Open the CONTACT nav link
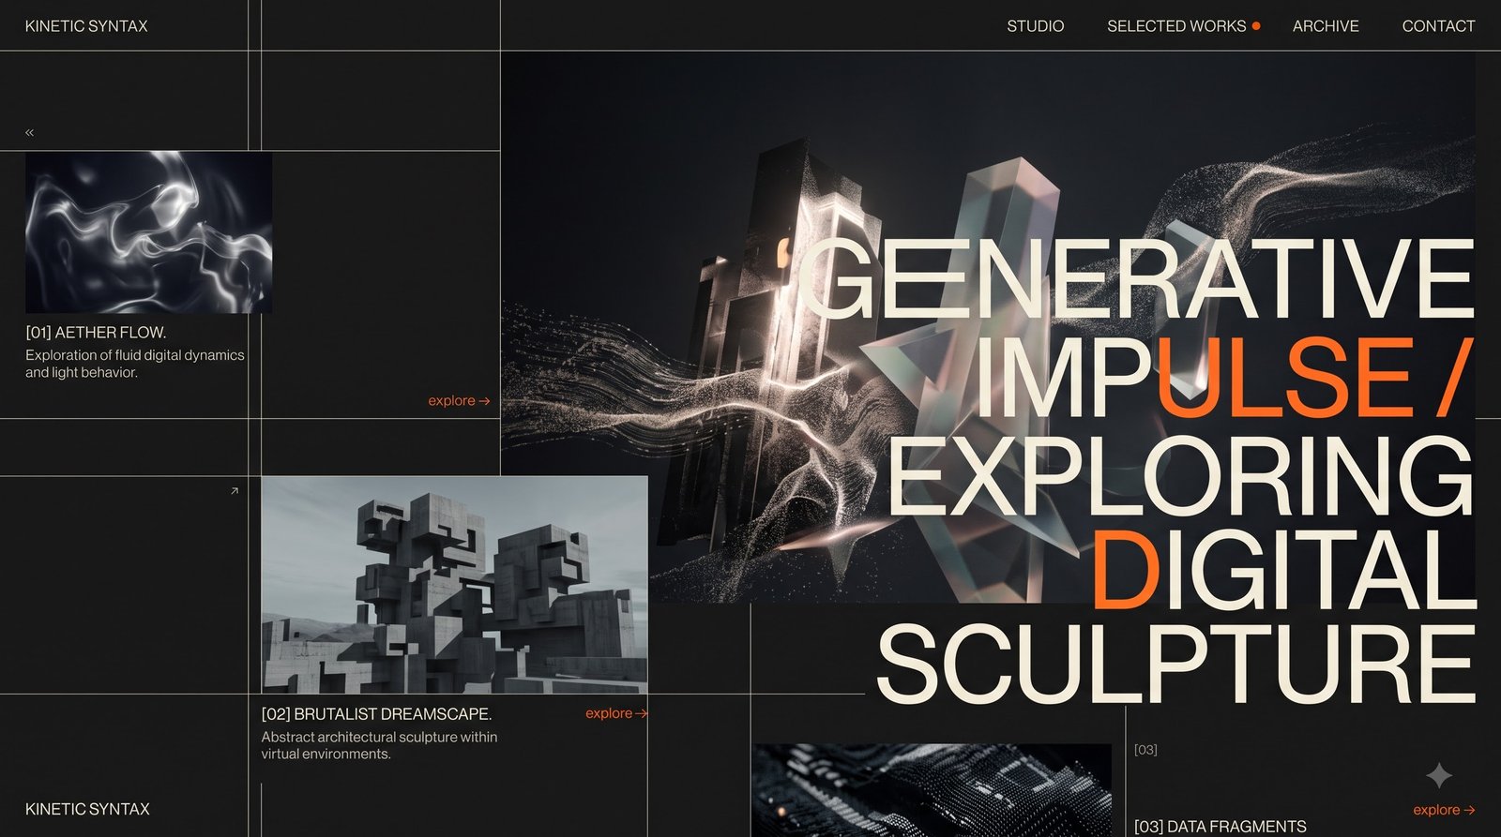This screenshot has height=837, width=1501. click(x=1438, y=26)
